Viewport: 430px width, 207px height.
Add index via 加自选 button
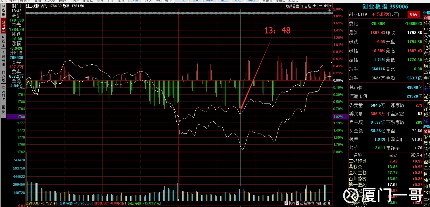tap(306, 6)
